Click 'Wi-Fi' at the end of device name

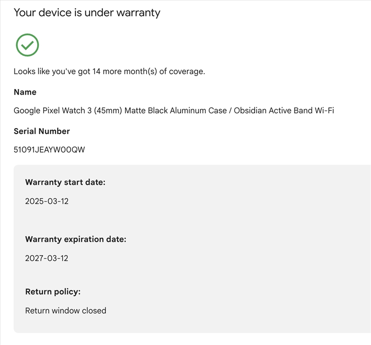point(324,111)
